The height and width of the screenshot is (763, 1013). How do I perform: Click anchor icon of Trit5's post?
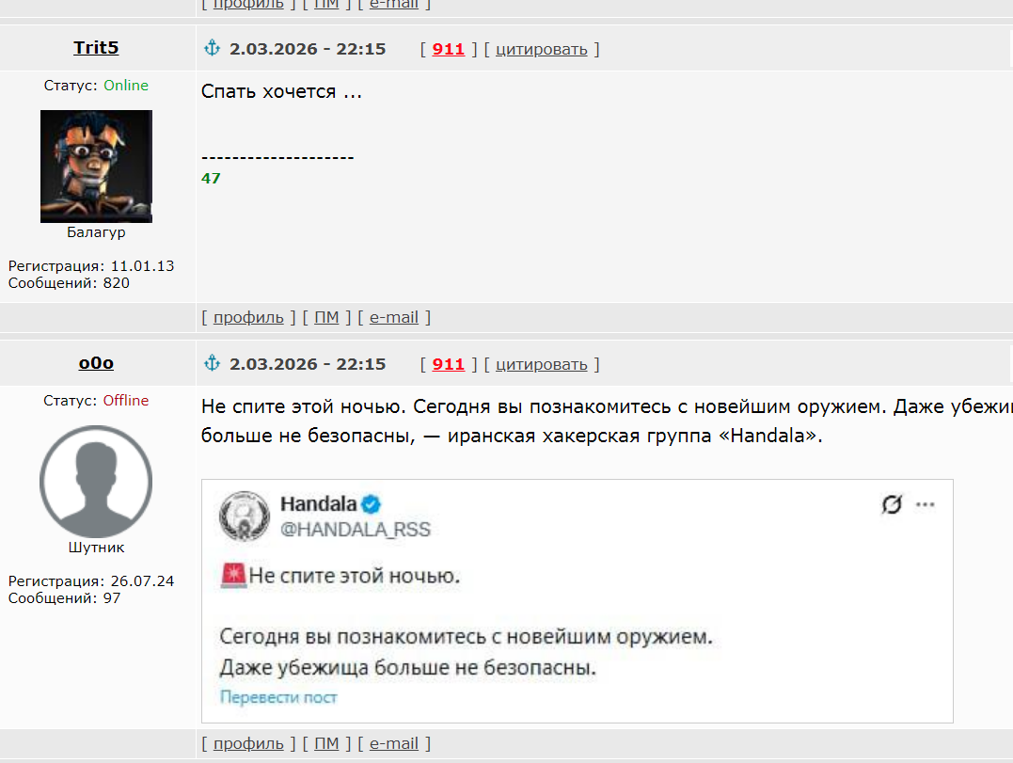[x=212, y=48]
